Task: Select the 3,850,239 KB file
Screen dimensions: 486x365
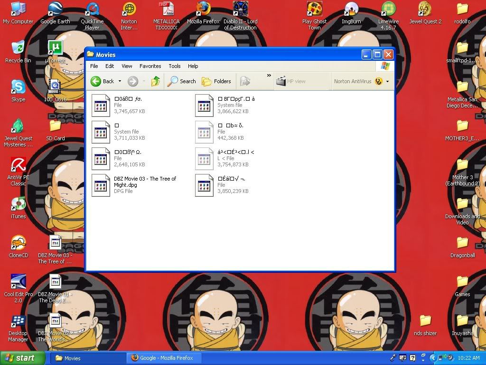Action: point(204,186)
